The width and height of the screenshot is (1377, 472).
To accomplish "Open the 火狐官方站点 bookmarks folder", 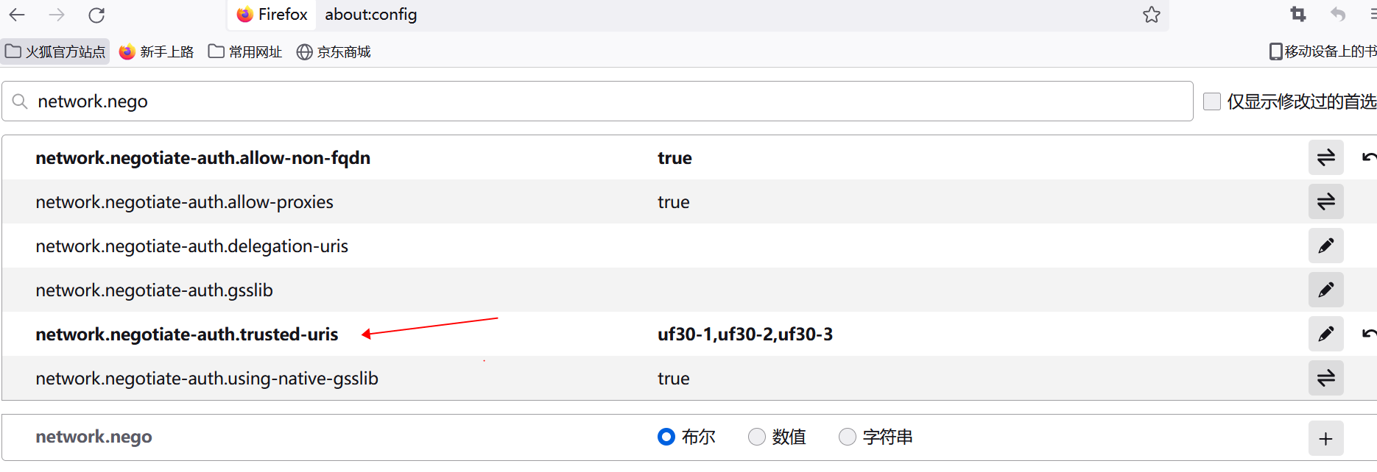I will click(56, 51).
